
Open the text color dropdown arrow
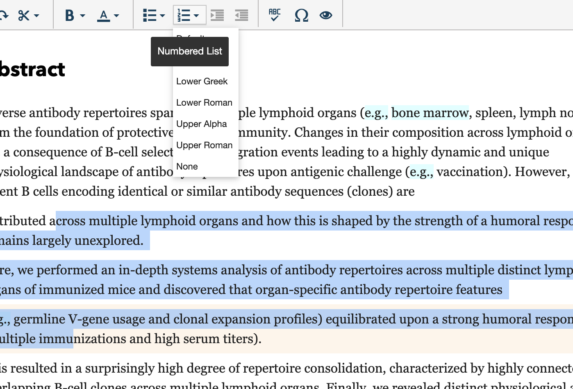[116, 16]
